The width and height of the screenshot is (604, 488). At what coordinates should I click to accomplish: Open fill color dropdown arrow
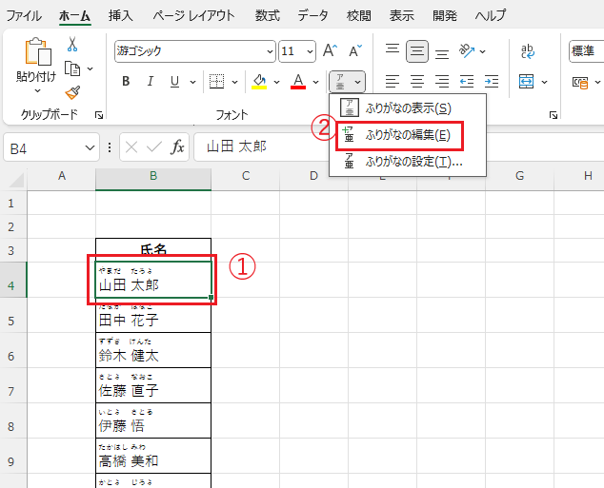pos(276,82)
